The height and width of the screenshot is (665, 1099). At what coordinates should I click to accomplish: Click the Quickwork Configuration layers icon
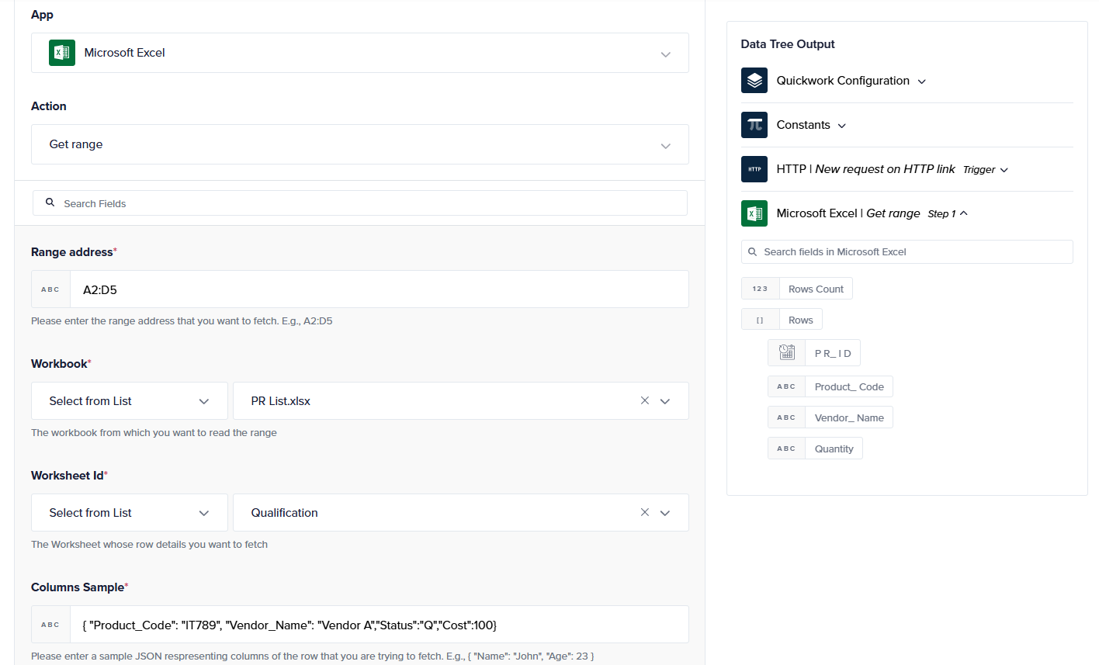754,81
